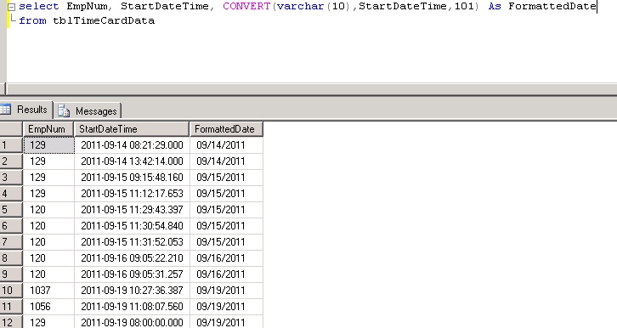The width and height of the screenshot is (617, 328).
Task: Click cell 2011-09-16 09:05:22.210
Action: [132, 258]
